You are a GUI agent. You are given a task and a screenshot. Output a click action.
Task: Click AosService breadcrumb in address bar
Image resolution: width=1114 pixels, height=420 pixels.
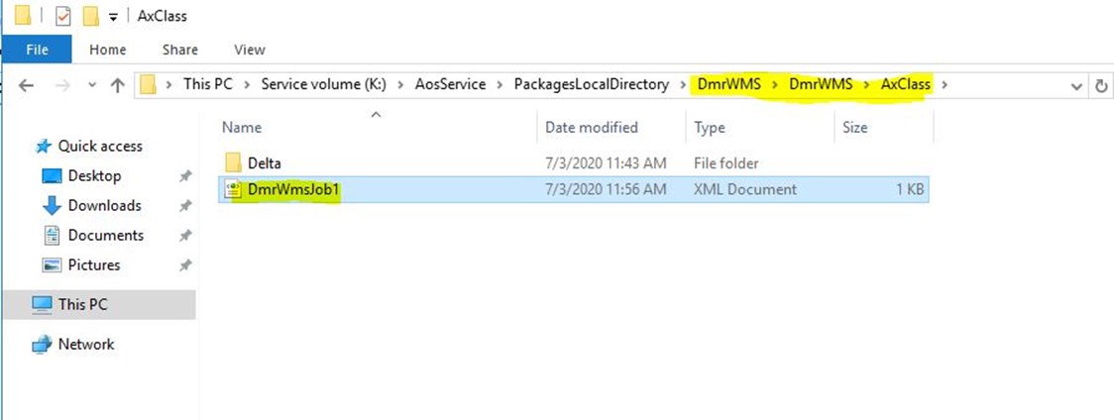[451, 84]
